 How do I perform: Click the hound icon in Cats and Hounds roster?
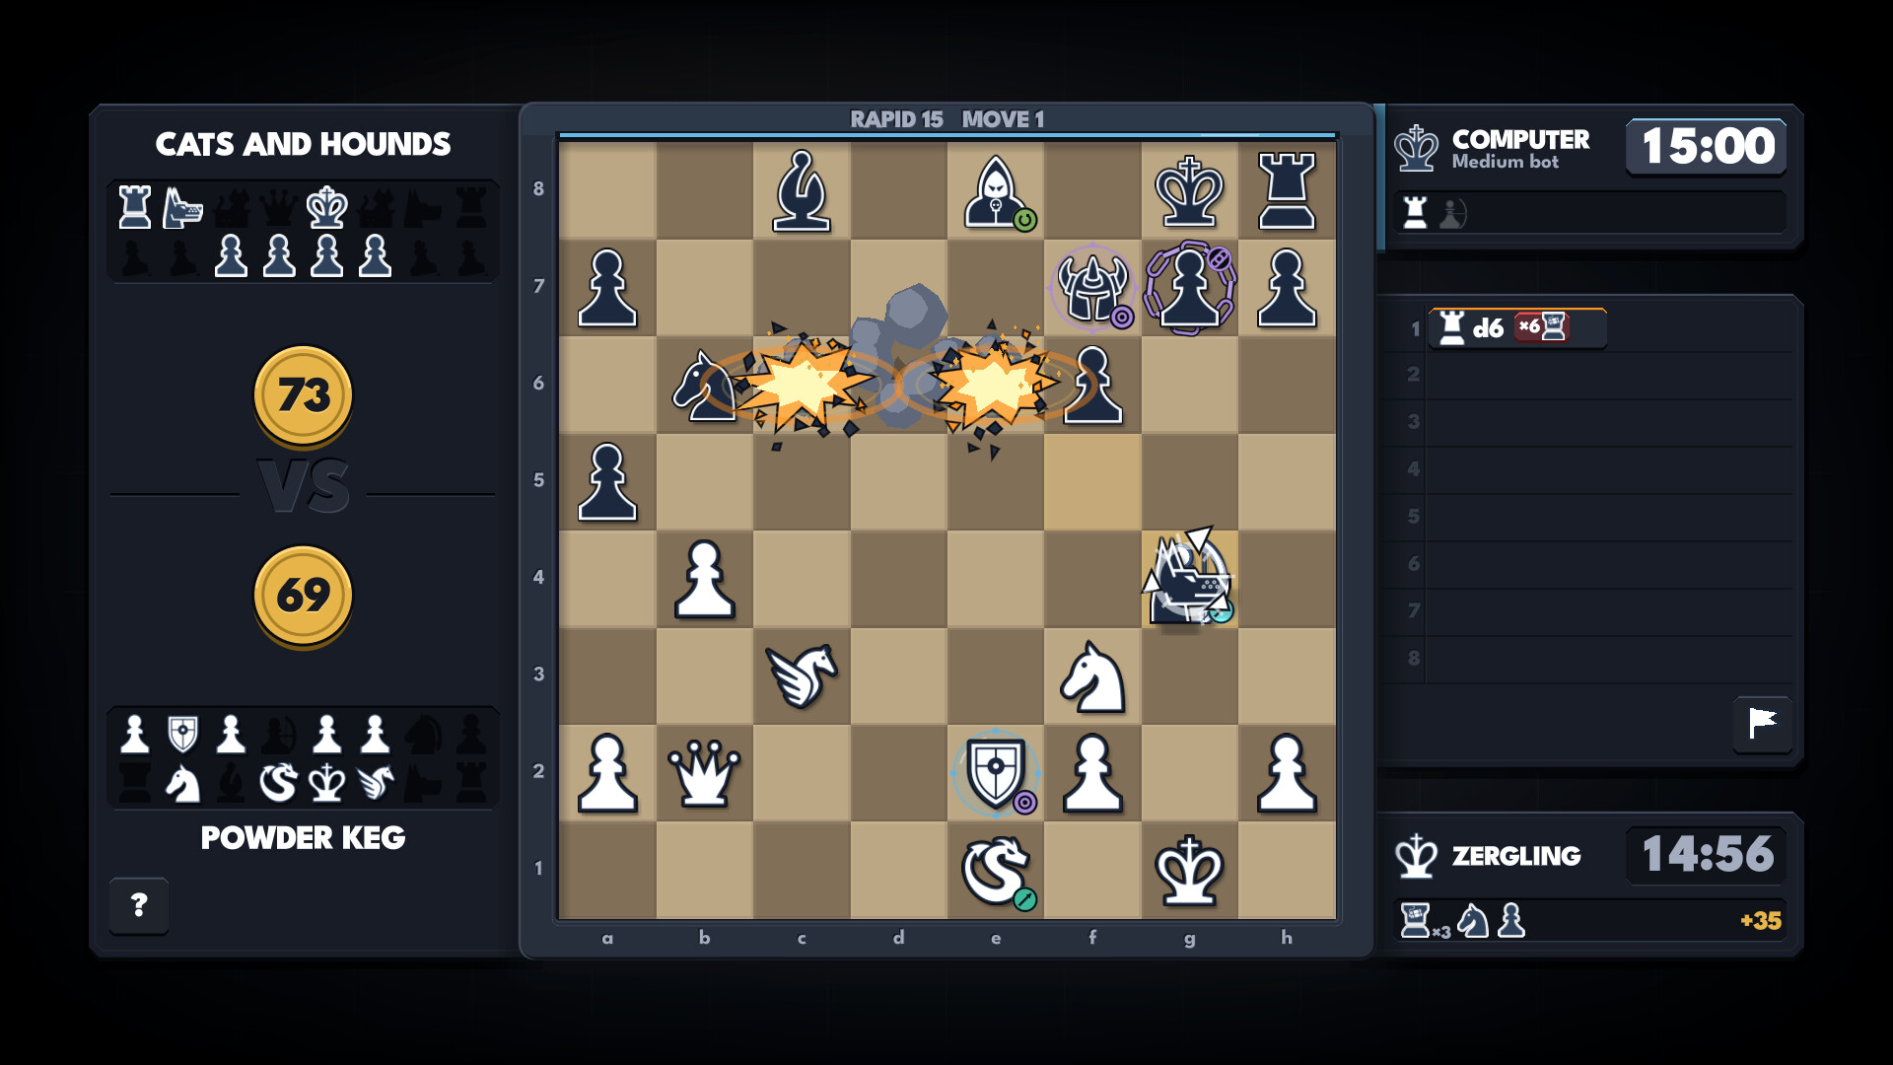click(x=182, y=208)
